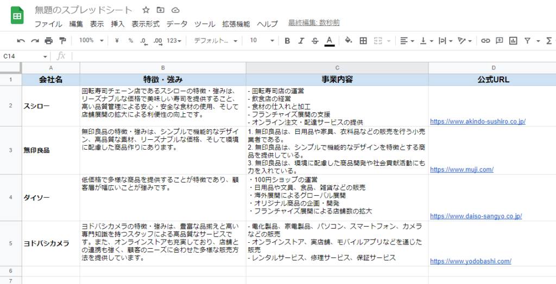The width and height of the screenshot is (556, 284).
Task: Open horizontal align dropdown
Action: (407, 41)
